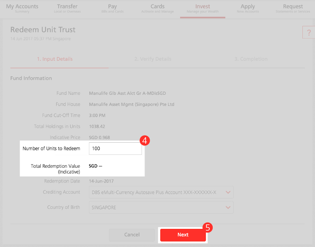Viewport: 315px width, 247px height.
Task: Expand the Country of Birth dropdown
Action: 161,207
